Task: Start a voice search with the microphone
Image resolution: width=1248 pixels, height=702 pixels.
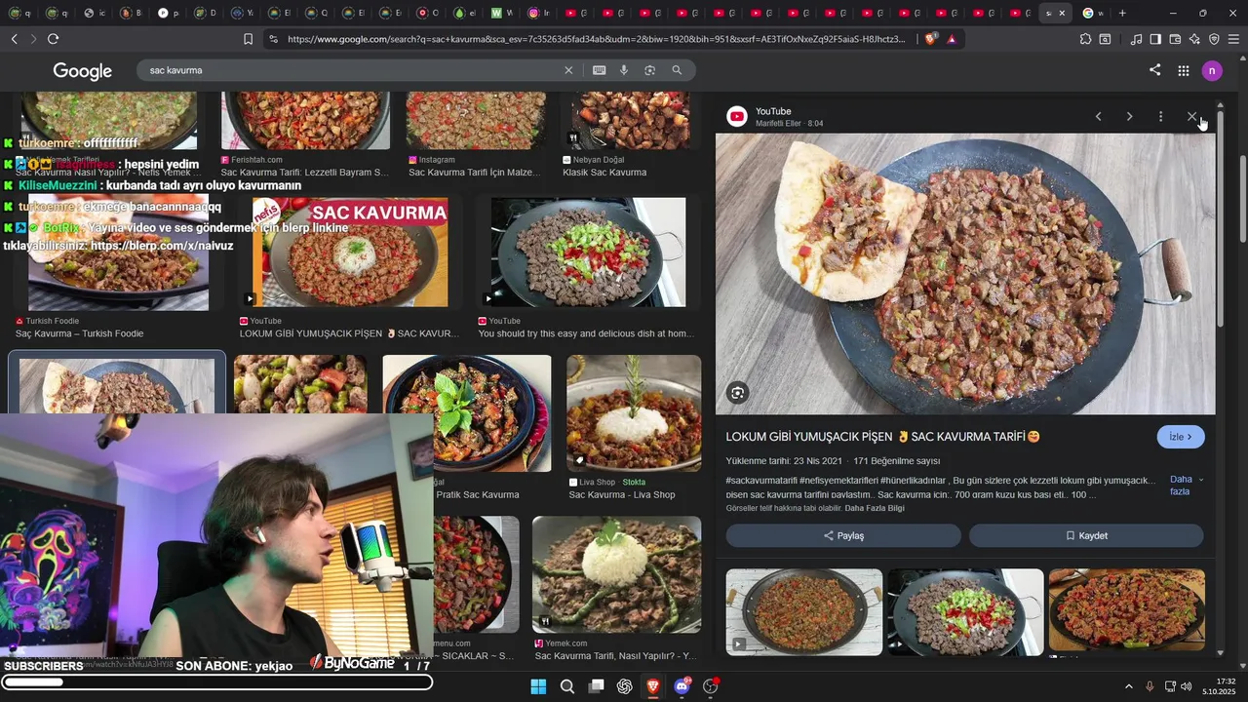Action: 624,70
